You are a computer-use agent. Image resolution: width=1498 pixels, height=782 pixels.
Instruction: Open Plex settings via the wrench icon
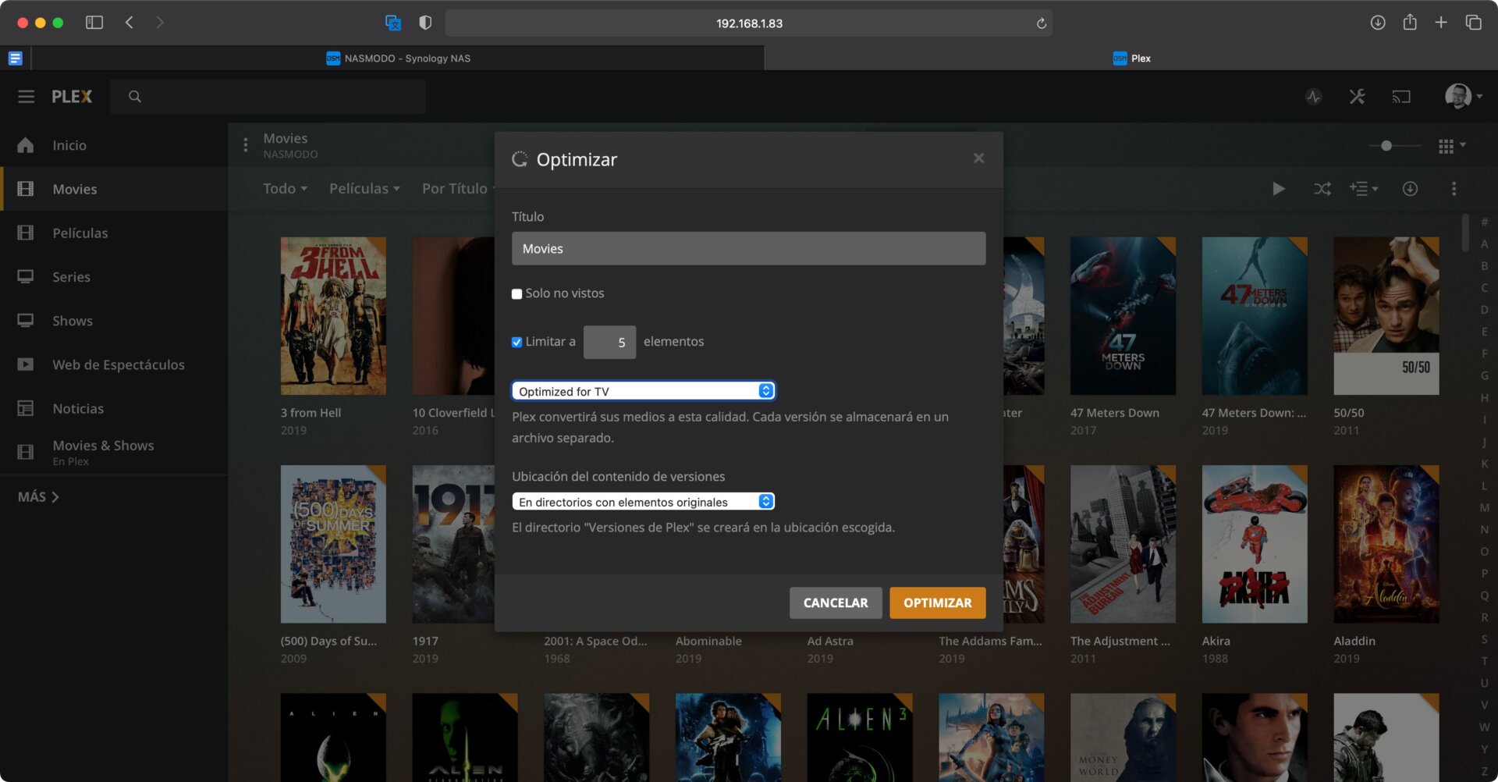pyautogui.click(x=1357, y=96)
